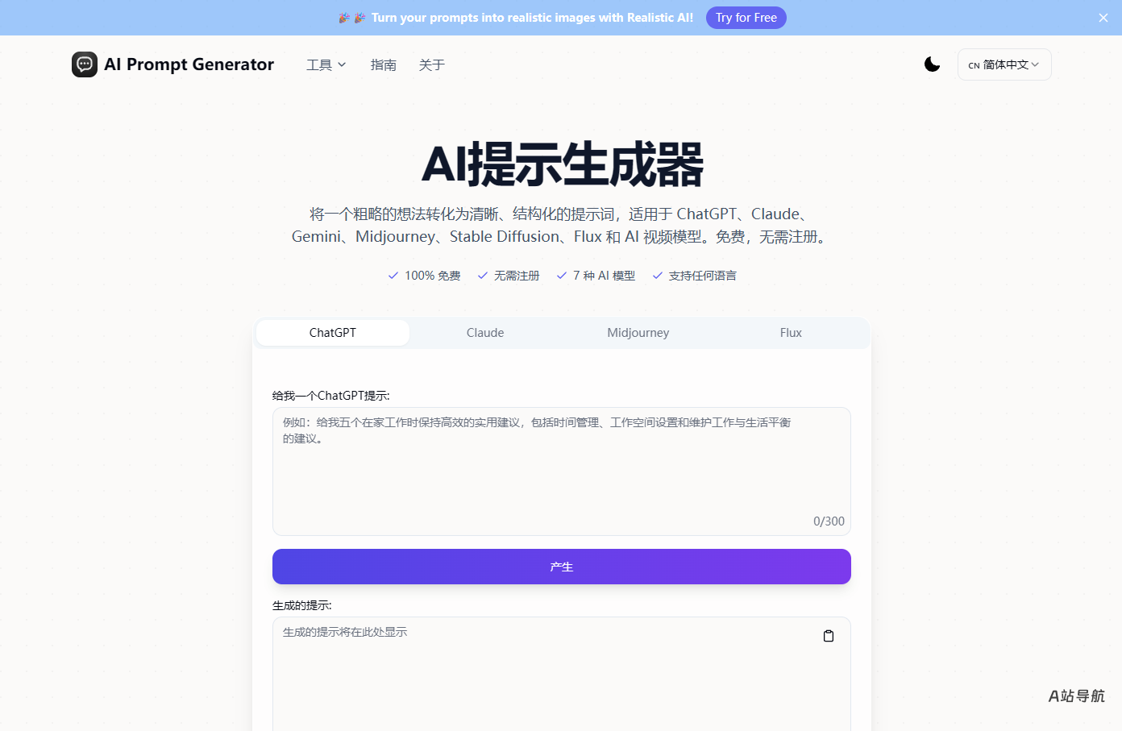Click the 7 种 AI 模型 feature text

point(604,276)
